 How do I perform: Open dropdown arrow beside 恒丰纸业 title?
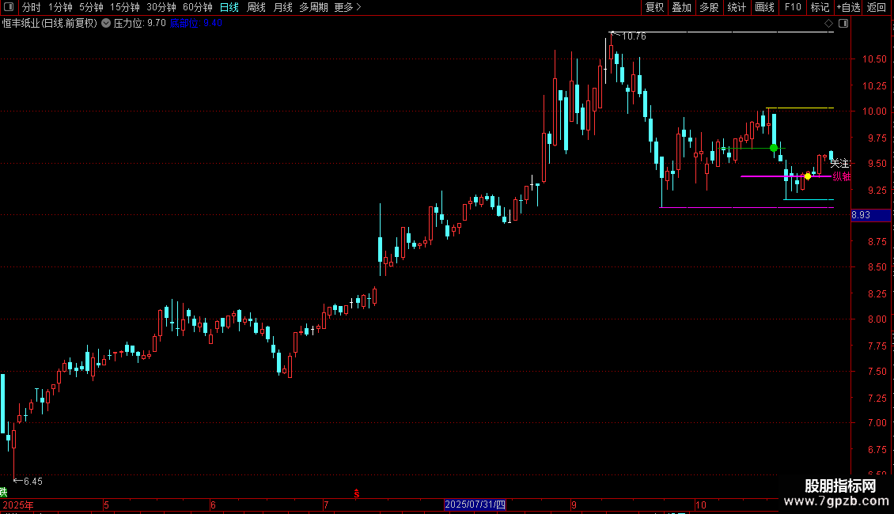[106, 24]
